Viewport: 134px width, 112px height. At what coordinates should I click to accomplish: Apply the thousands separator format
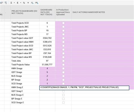click(x=28, y=3)
